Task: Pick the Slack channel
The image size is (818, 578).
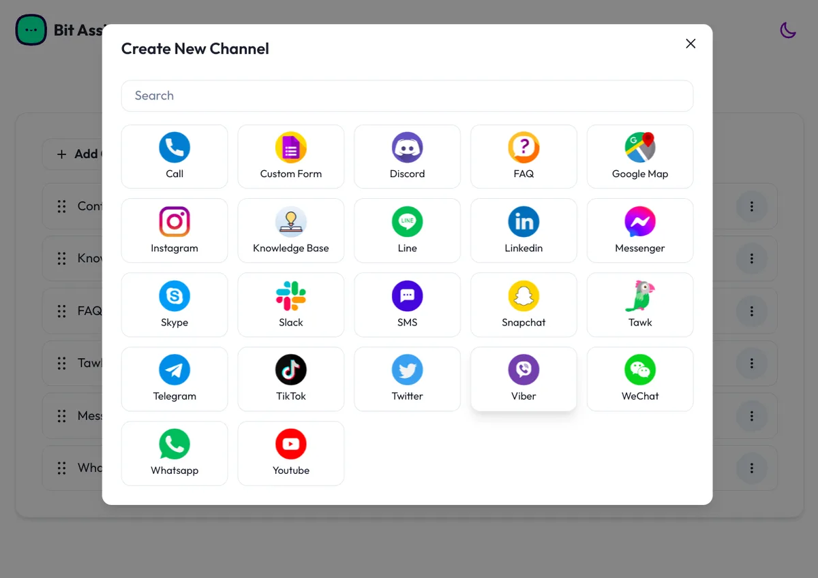Action: [x=291, y=305]
